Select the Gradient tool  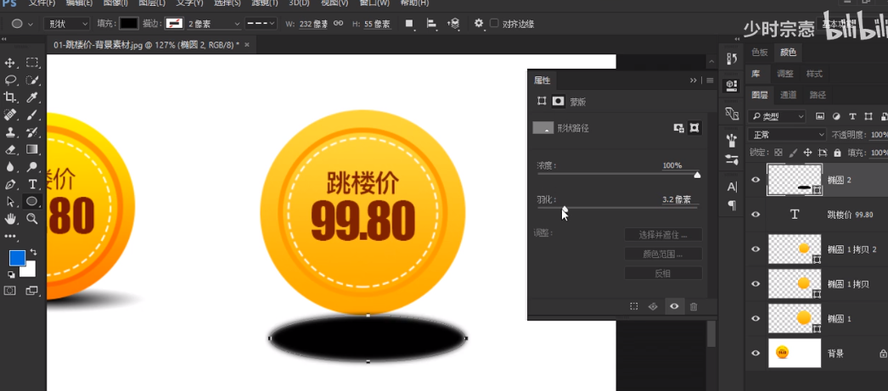(32, 149)
